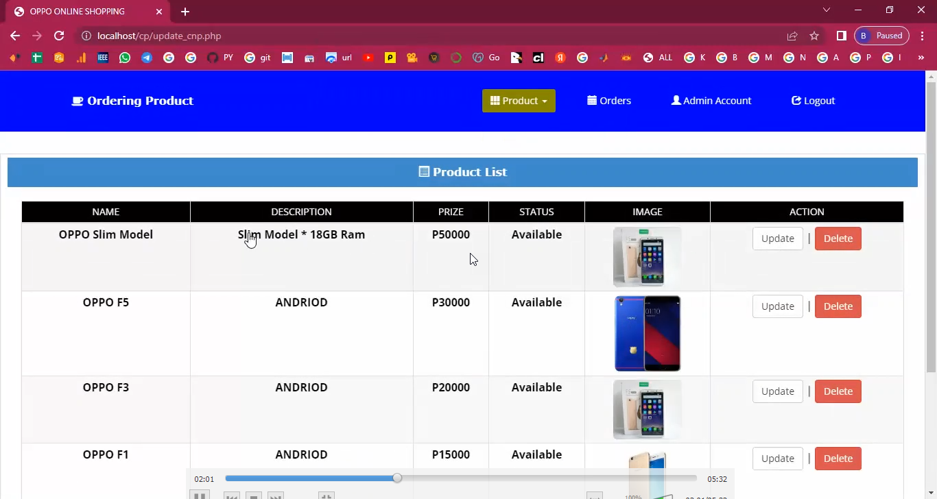Update the OPPO F3 product

(777, 391)
